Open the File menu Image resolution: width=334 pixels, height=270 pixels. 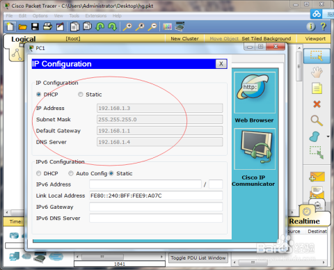[x=10, y=16]
